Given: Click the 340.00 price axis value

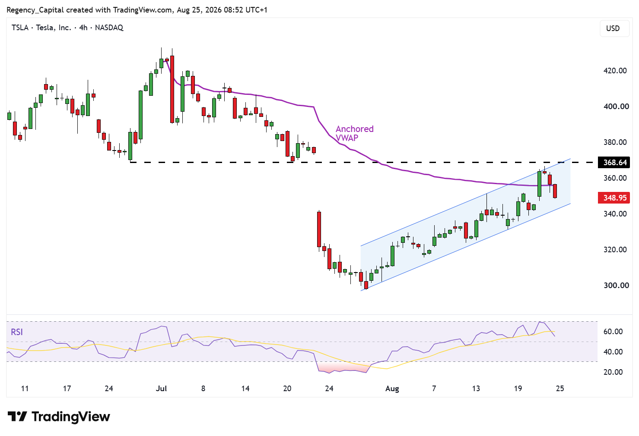Looking at the screenshot, I should click(615, 214).
